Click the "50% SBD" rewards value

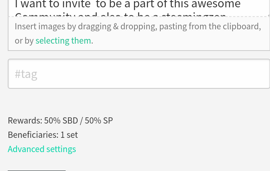click(61, 120)
